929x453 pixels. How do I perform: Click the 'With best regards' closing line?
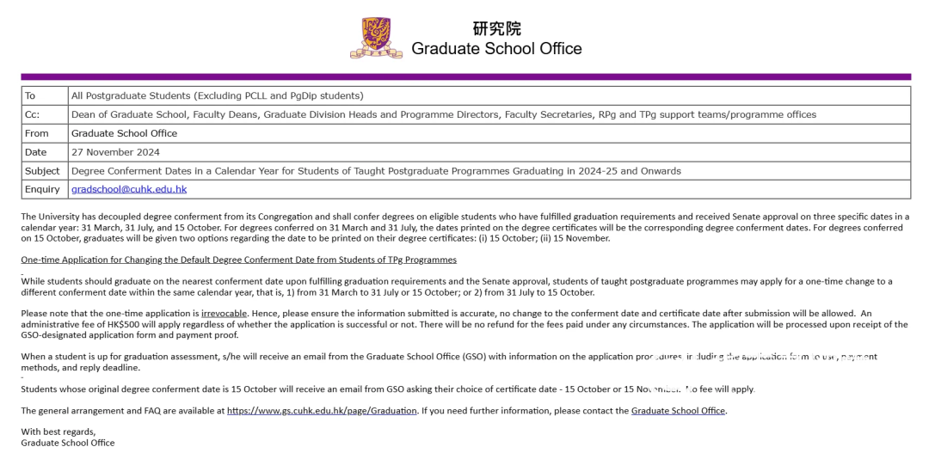coord(58,432)
